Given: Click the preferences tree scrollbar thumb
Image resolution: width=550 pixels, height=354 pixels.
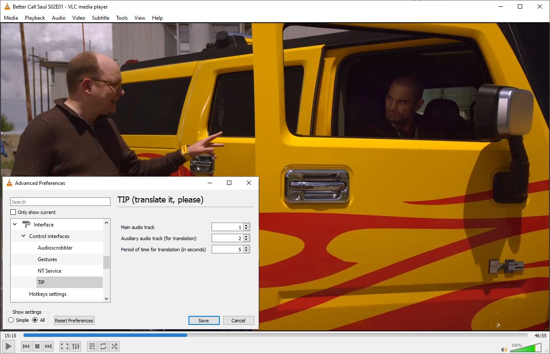Looking at the screenshot, I should tap(107, 262).
